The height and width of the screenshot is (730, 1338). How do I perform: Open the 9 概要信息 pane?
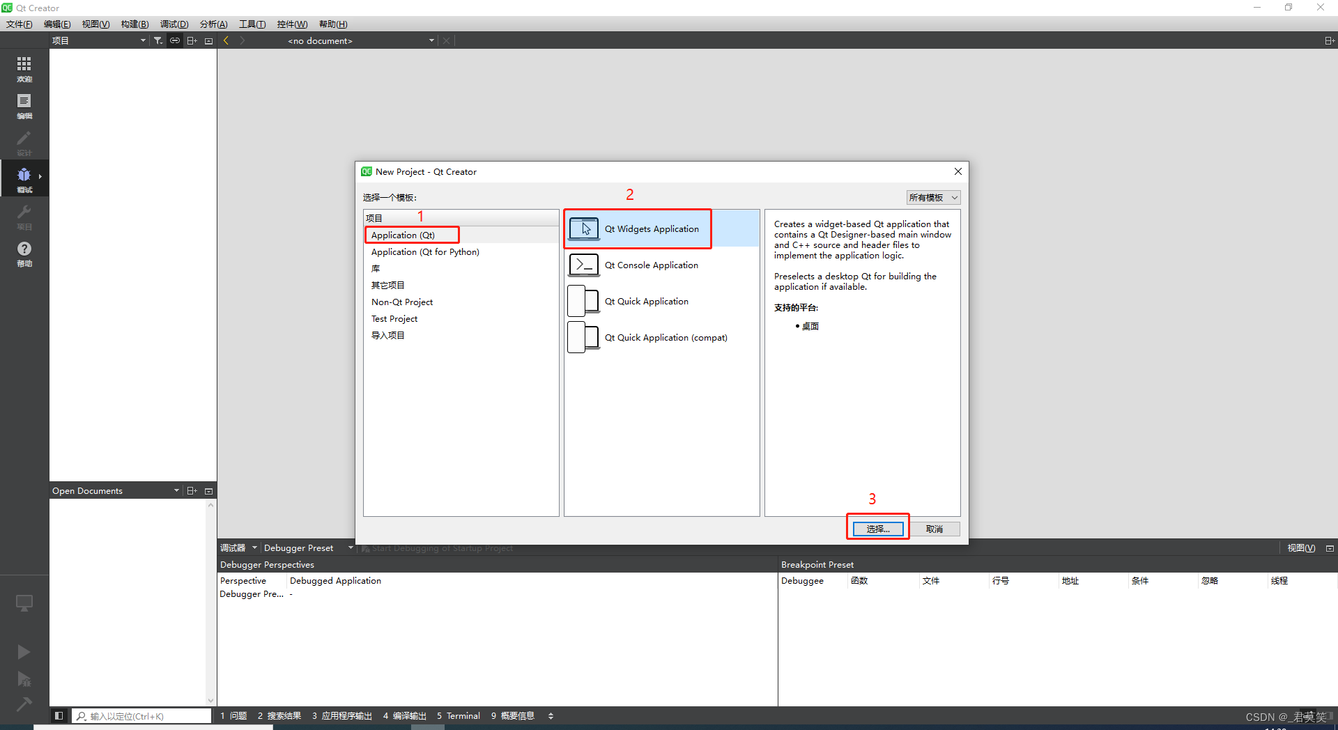pyautogui.click(x=513, y=715)
